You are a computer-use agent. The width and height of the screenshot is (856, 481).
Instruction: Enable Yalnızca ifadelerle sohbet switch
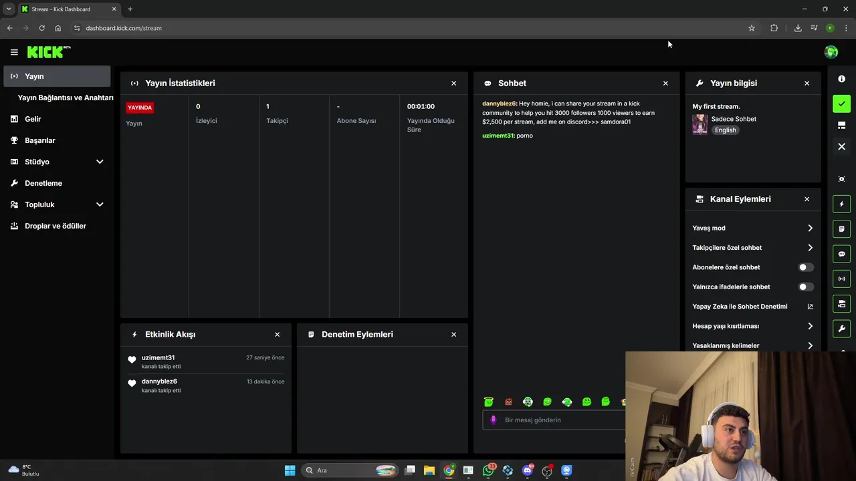click(x=806, y=287)
